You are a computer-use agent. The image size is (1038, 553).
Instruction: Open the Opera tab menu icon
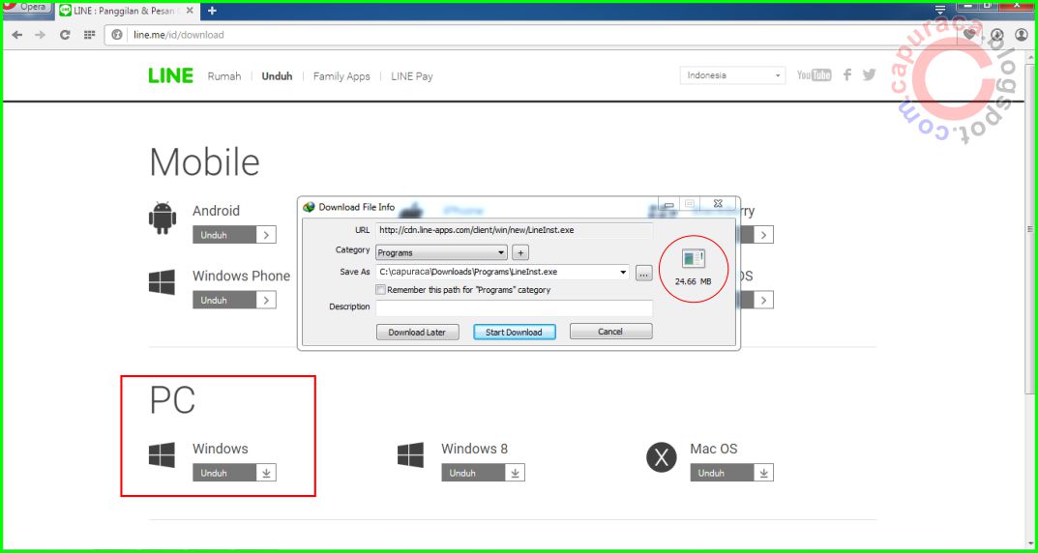tap(940, 10)
